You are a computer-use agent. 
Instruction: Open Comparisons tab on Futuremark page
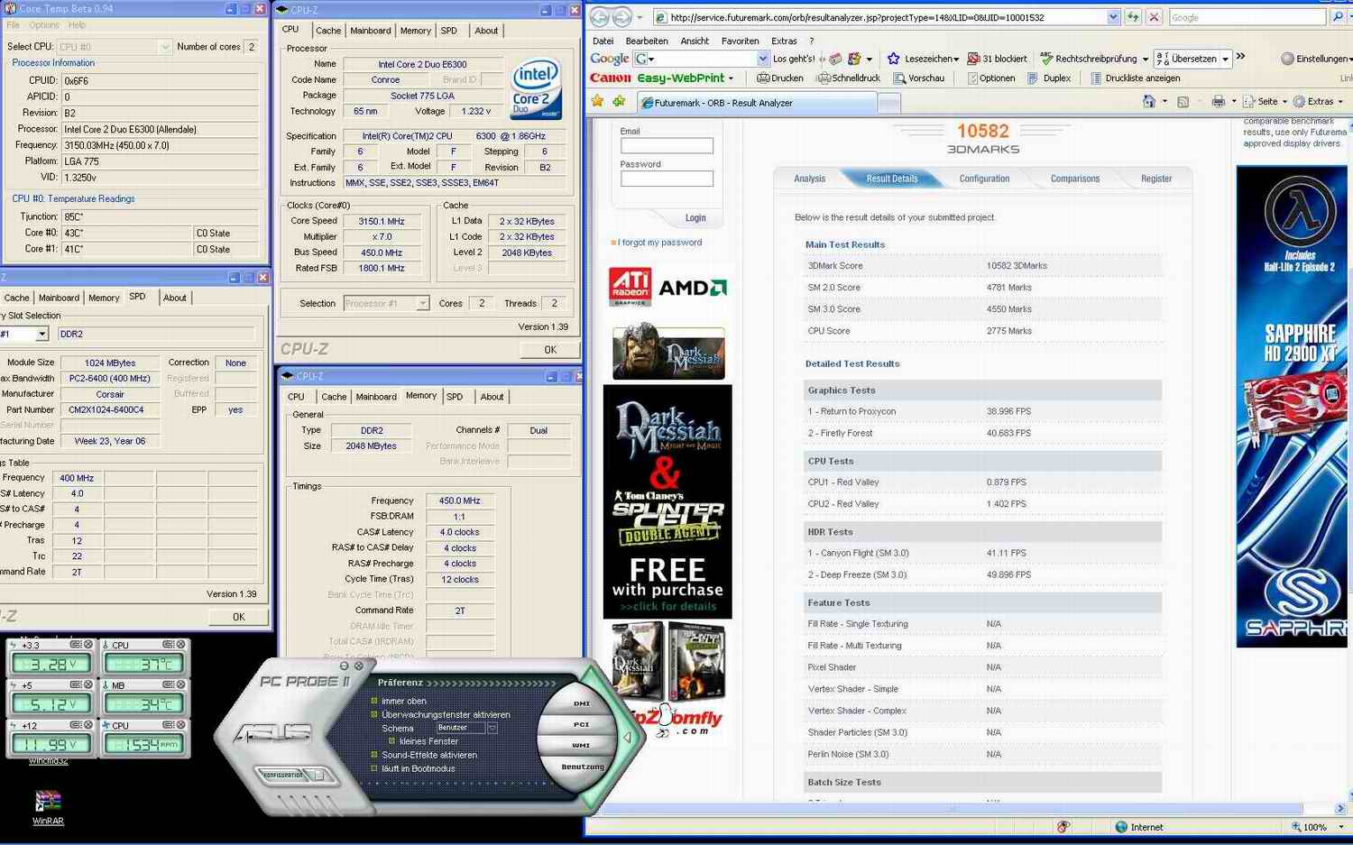point(1075,179)
